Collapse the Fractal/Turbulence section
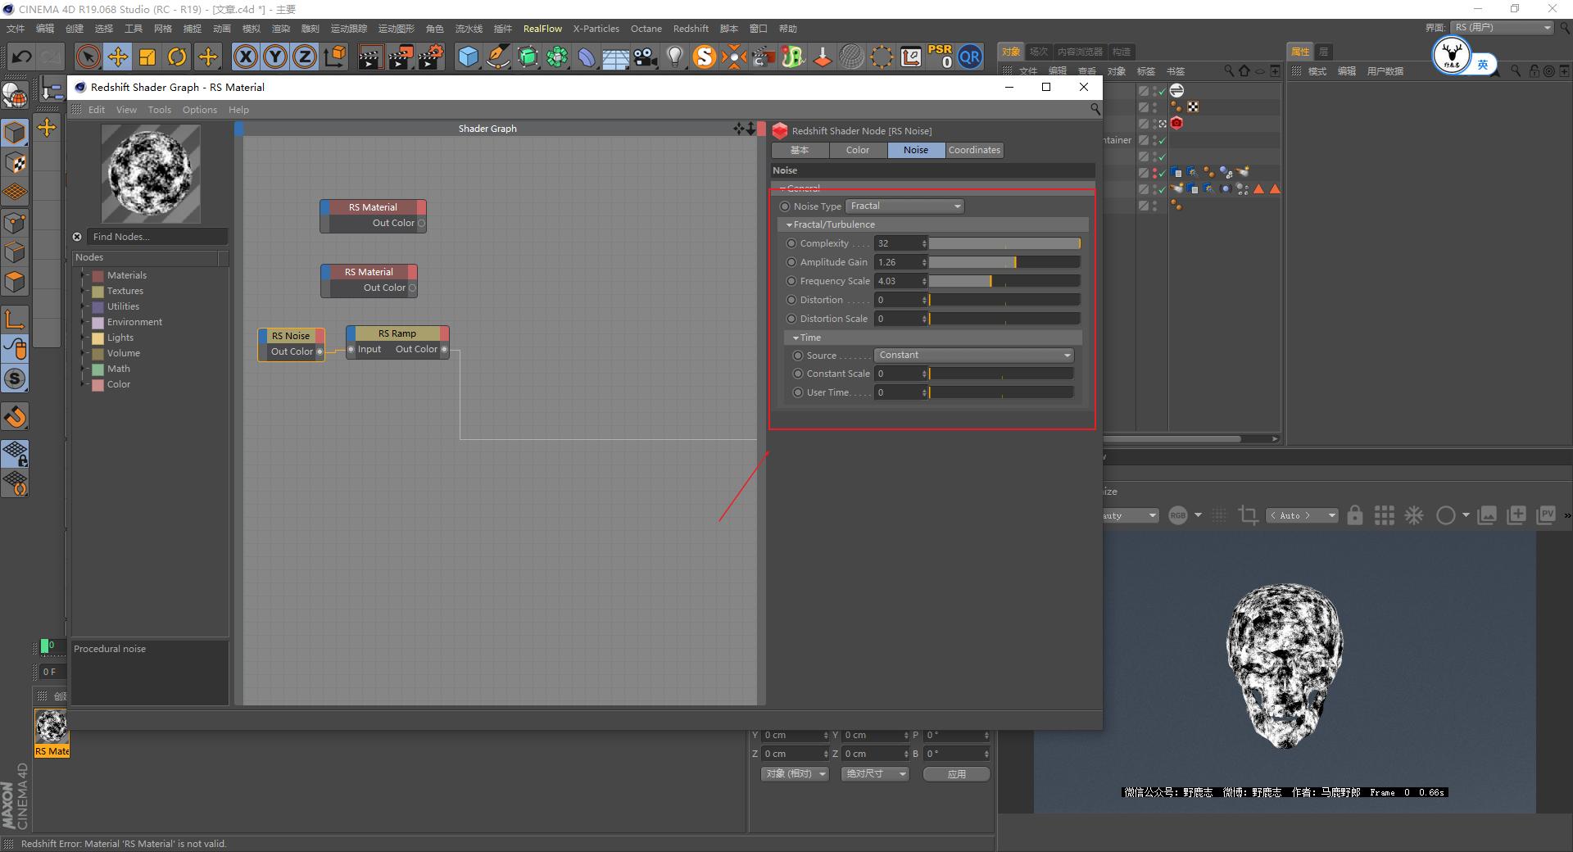Viewport: 1573px width, 852px height. 790,224
